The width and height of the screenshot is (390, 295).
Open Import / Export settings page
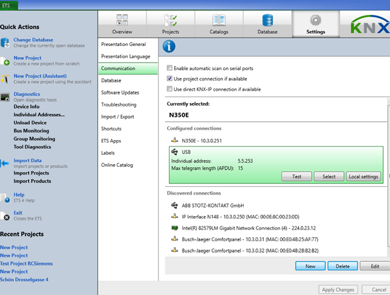(x=128, y=117)
